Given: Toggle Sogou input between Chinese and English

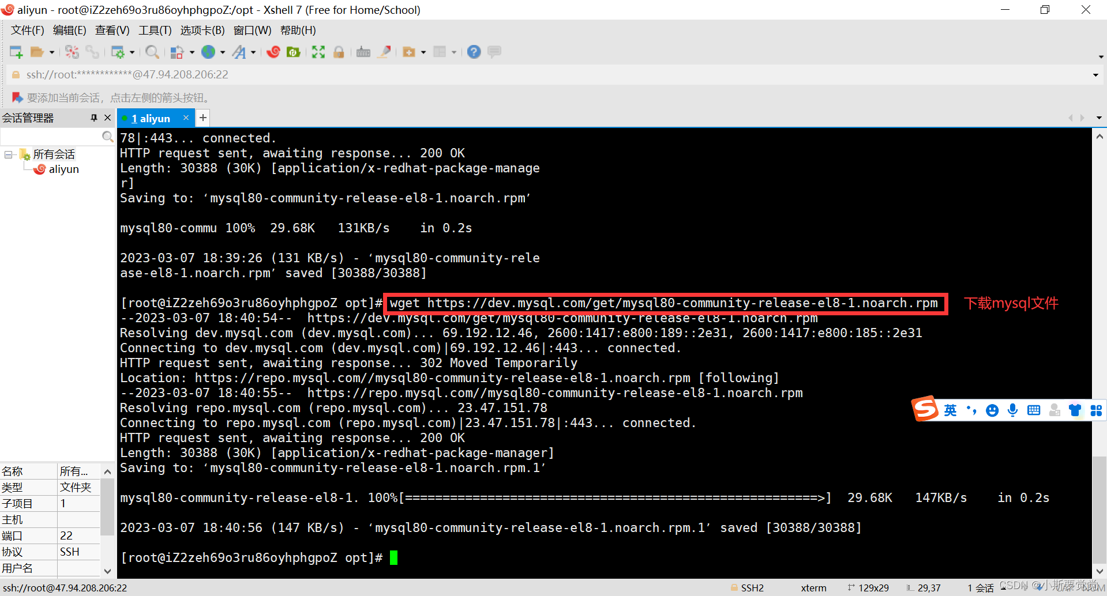Looking at the screenshot, I should click(x=950, y=410).
